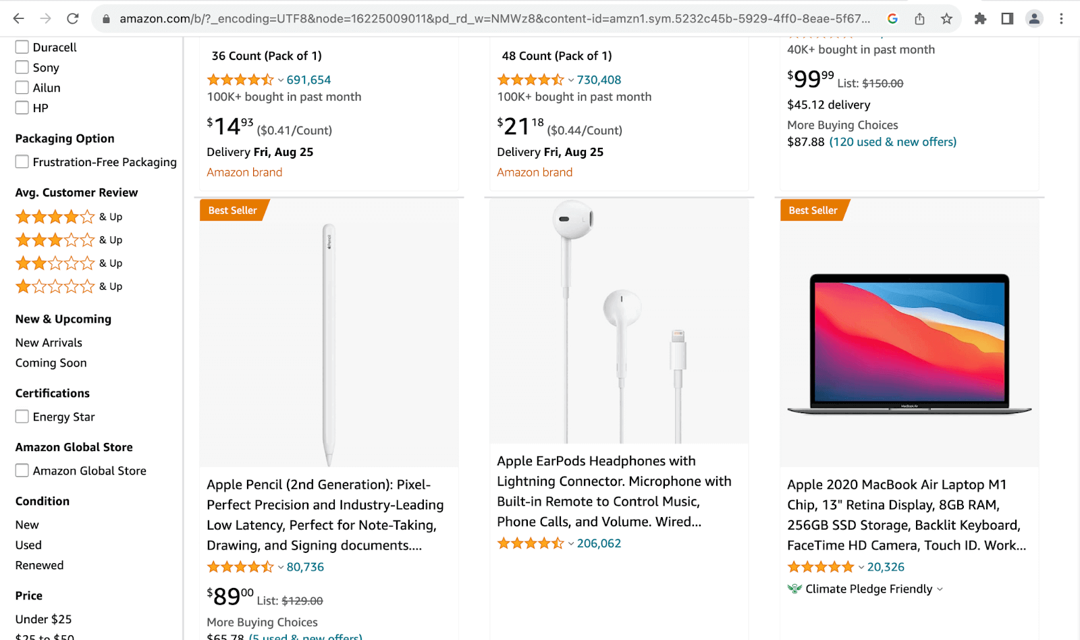Filter by New Arrivals
1080x640 pixels.
tap(49, 343)
